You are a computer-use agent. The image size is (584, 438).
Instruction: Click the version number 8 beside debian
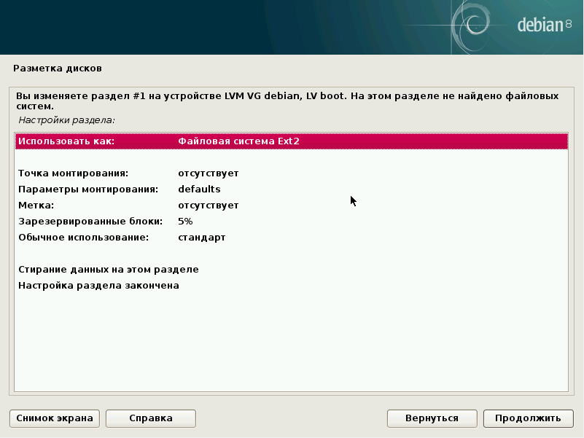point(568,25)
